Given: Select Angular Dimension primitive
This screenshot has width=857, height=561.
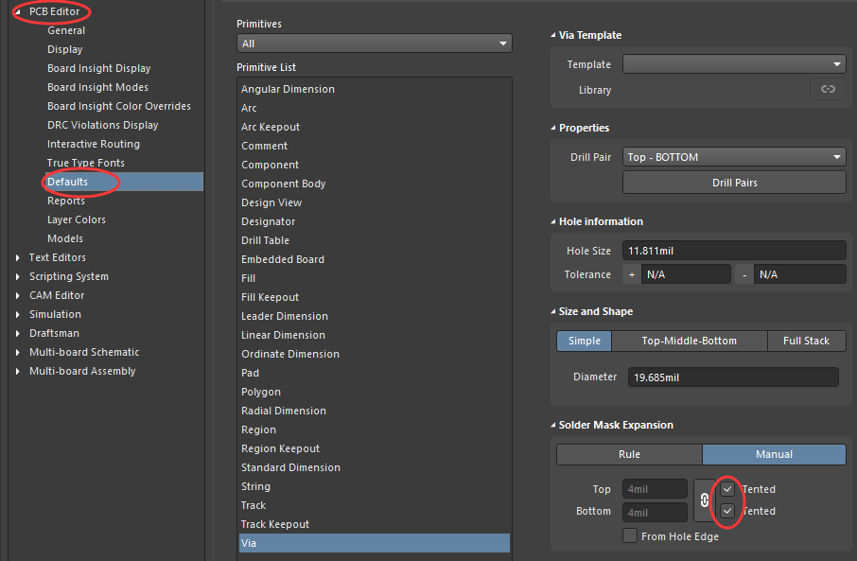Looking at the screenshot, I should [375, 89].
